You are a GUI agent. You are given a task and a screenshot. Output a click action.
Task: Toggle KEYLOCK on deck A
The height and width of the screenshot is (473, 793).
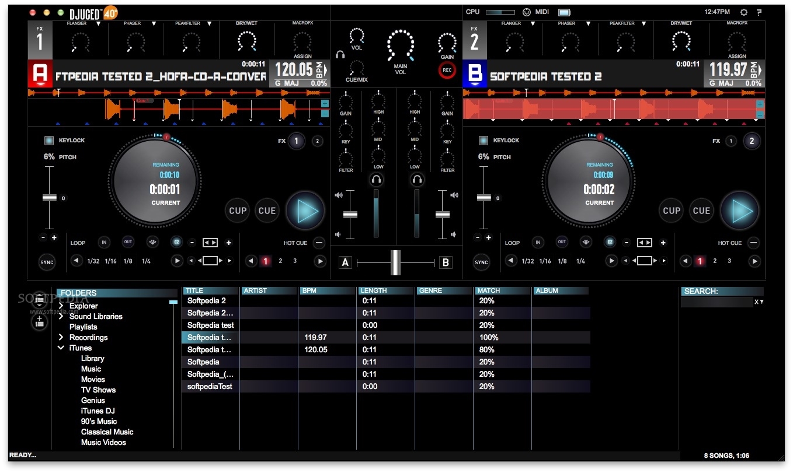point(49,141)
